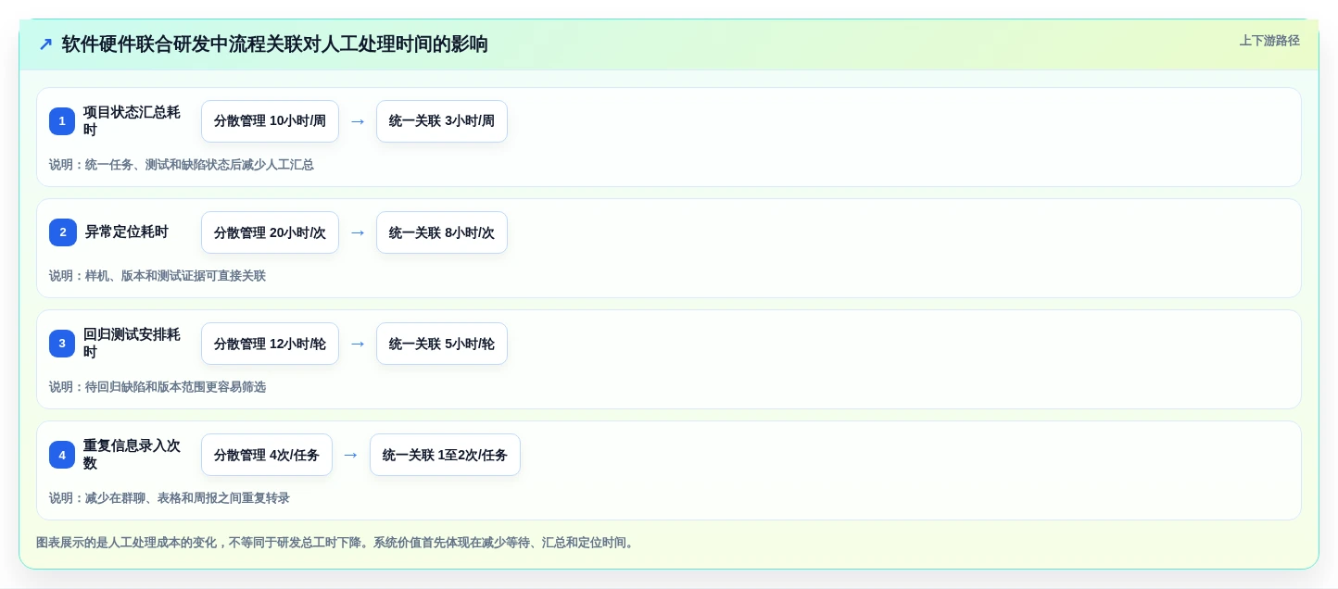Click the arrow between 20小时/次 and 8小时/次
Viewport: 1338px width, 589px height.
click(358, 232)
